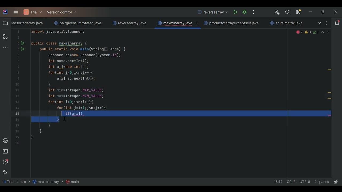Open the reversearray run configuration dropdown
The width and height of the screenshot is (342, 192).
pyautogui.click(x=213, y=12)
